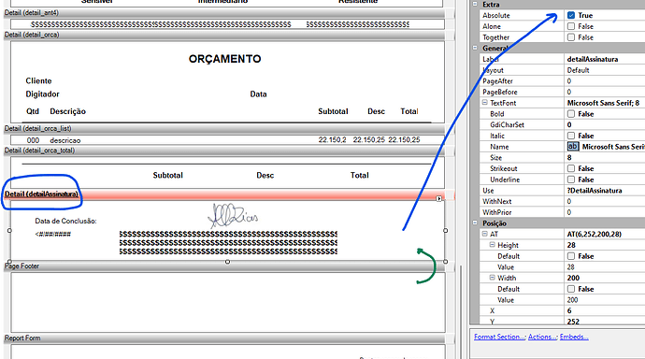Screen dimensions: 645x359
Task: Edit the Y position value 252
Action: tap(605, 322)
